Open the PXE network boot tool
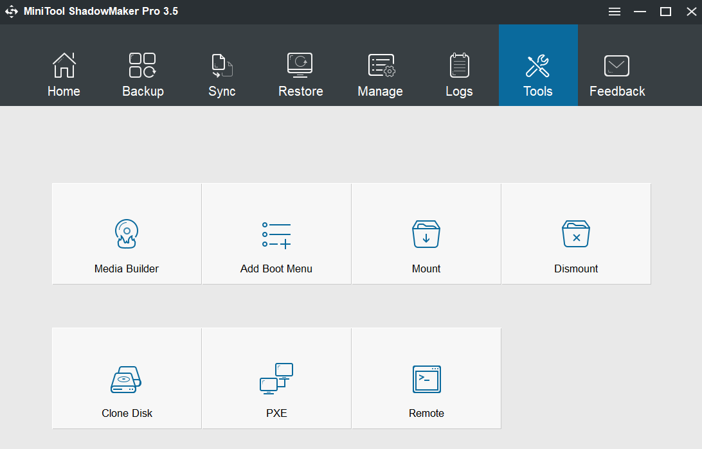Image resolution: width=702 pixels, height=449 pixels. click(x=276, y=378)
